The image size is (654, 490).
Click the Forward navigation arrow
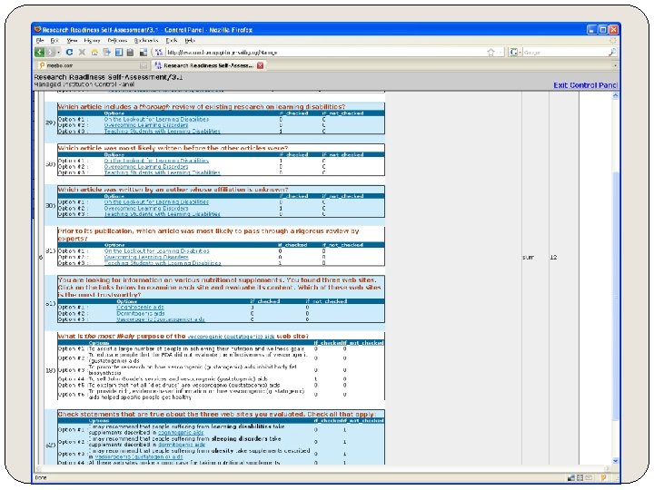(51, 52)
